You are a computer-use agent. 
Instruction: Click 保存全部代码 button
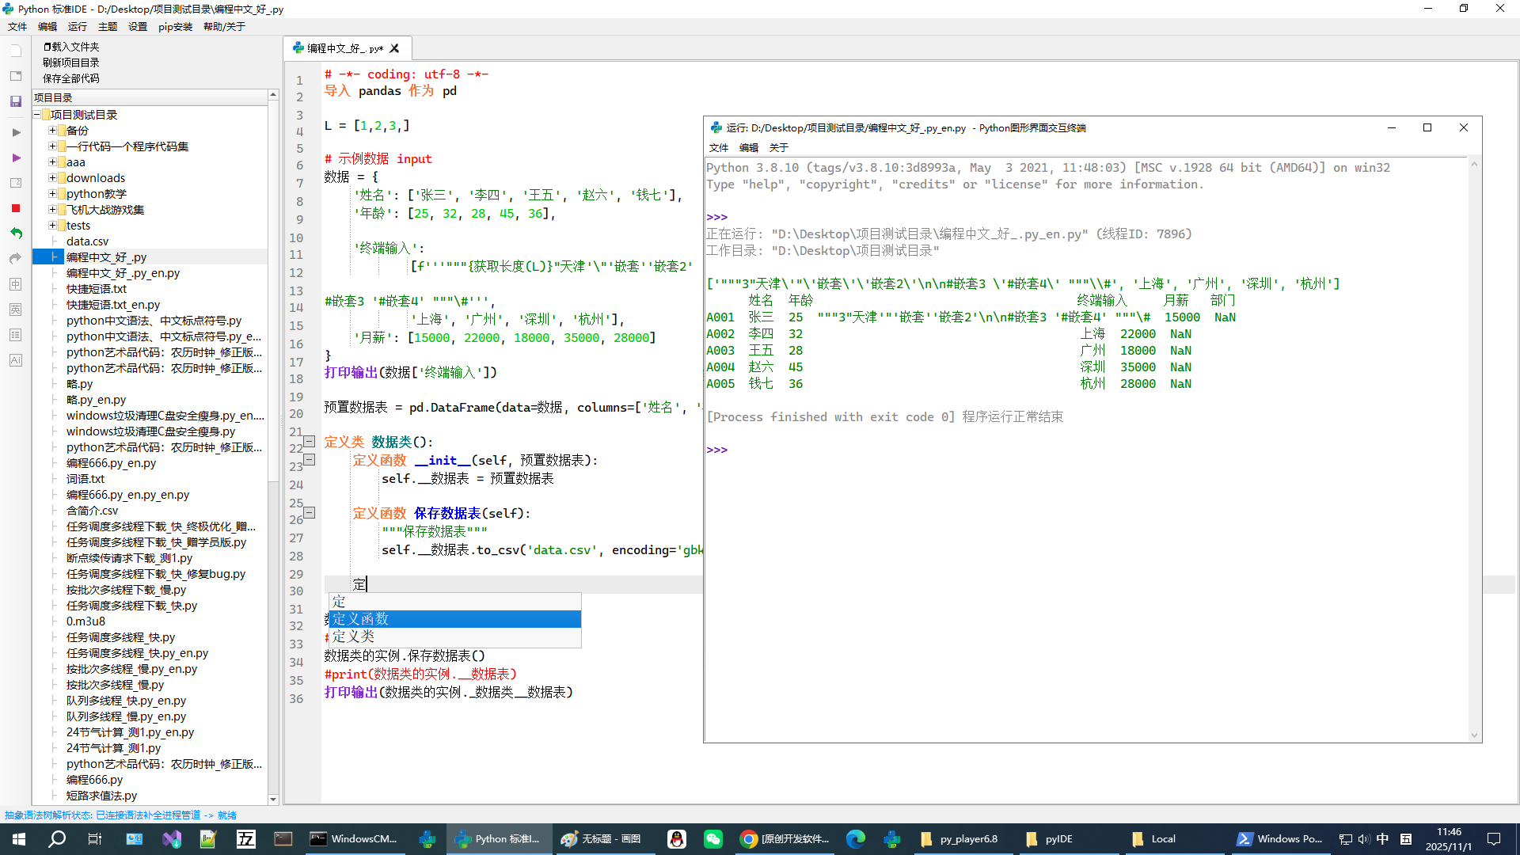[x=71, y=78]
